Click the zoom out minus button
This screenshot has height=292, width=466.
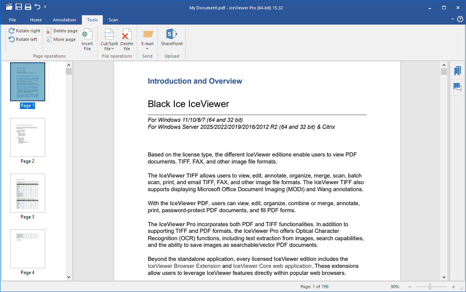(410, 287)
